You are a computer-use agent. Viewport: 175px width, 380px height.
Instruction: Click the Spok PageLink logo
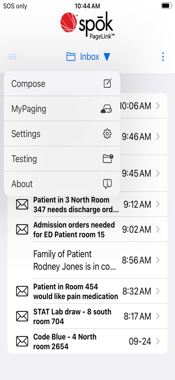click(x=87, y=26)
